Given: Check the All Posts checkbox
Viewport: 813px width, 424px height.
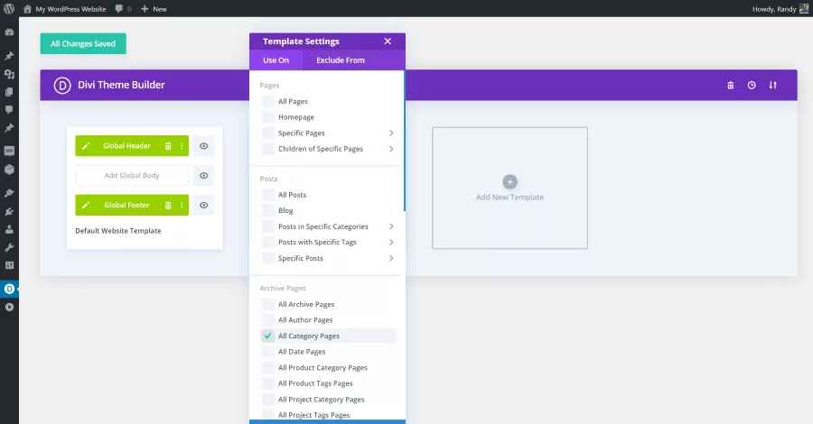Looking at the screenshot, I should coord(267,195).
